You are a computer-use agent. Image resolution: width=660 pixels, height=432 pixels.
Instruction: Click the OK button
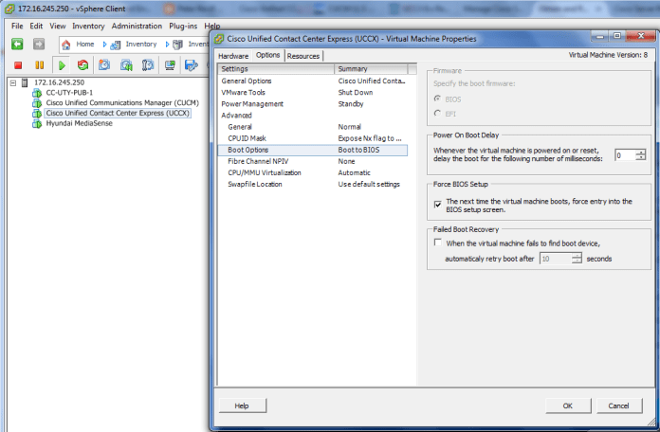click(567, 405)
